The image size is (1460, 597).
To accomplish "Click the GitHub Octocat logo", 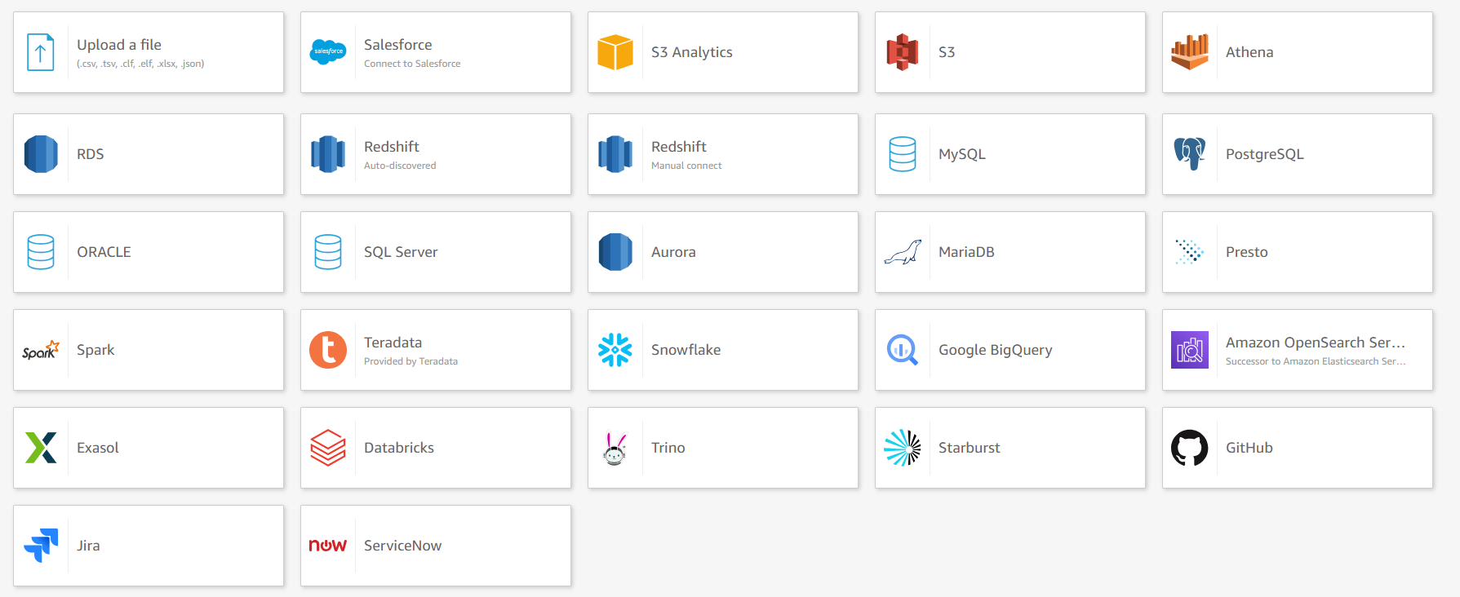I will [1190, 448].
